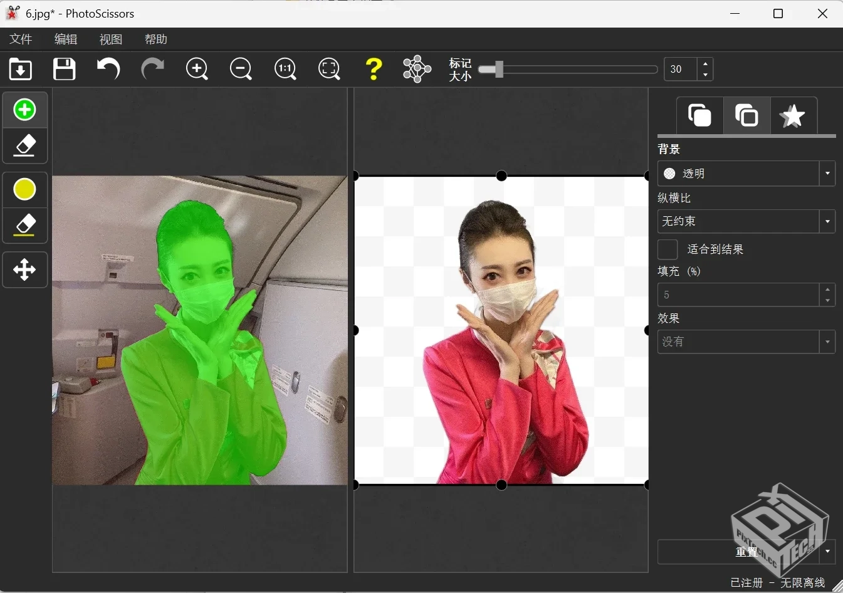
Task: Open a new image file
Action: pyautogui.click(x=19, y=69)
